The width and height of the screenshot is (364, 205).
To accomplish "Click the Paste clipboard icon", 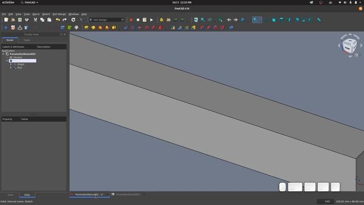I will pyautogui.click(x=49, y=20).
